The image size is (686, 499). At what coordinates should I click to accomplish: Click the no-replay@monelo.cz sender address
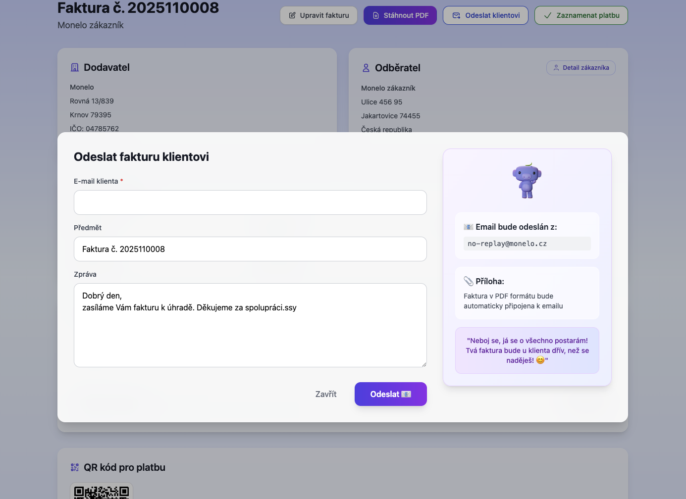coord(507,244)
